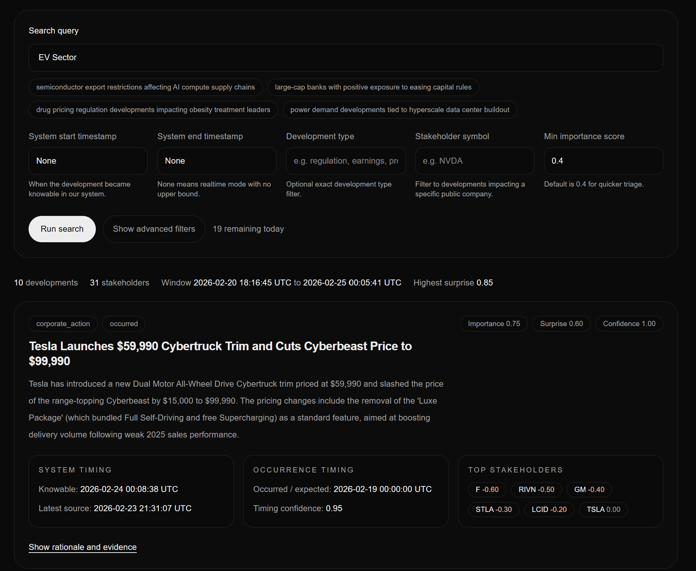Click the Importance 0.75 badge

493,323
